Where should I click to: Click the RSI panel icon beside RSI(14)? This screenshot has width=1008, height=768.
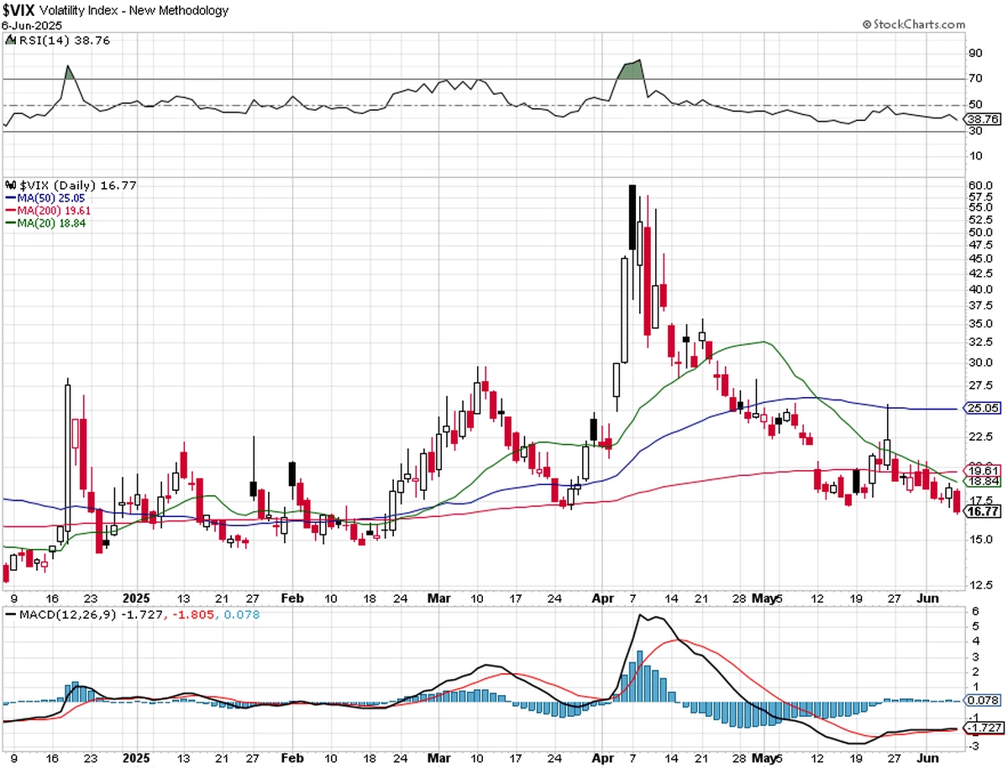(x=9, y=39)
